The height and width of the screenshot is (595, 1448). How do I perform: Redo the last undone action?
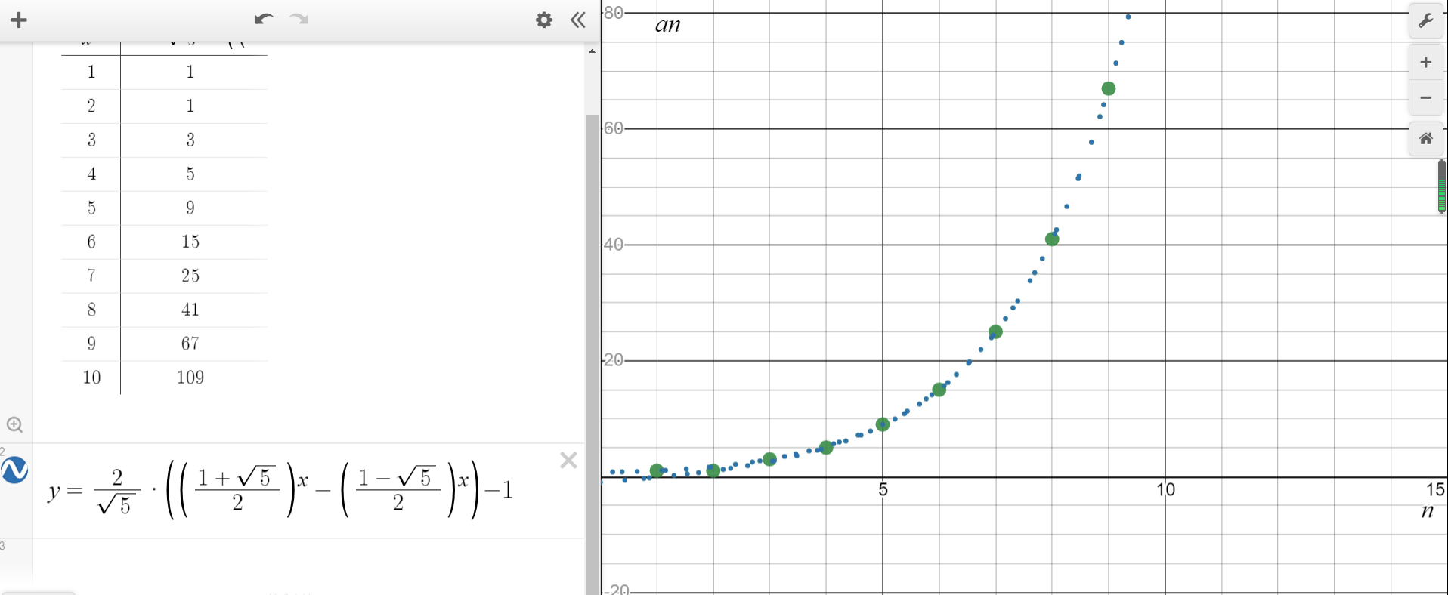[299, 19]
